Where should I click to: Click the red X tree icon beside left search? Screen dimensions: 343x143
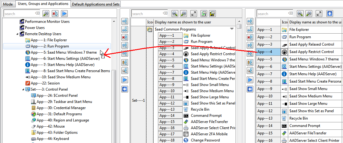point(55,14)
